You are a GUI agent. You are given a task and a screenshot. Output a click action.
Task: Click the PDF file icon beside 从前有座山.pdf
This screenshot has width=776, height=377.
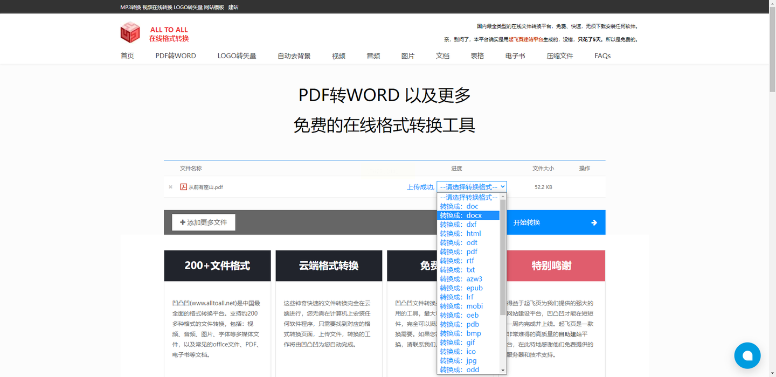pyautogui.click(x=184, y=187)
